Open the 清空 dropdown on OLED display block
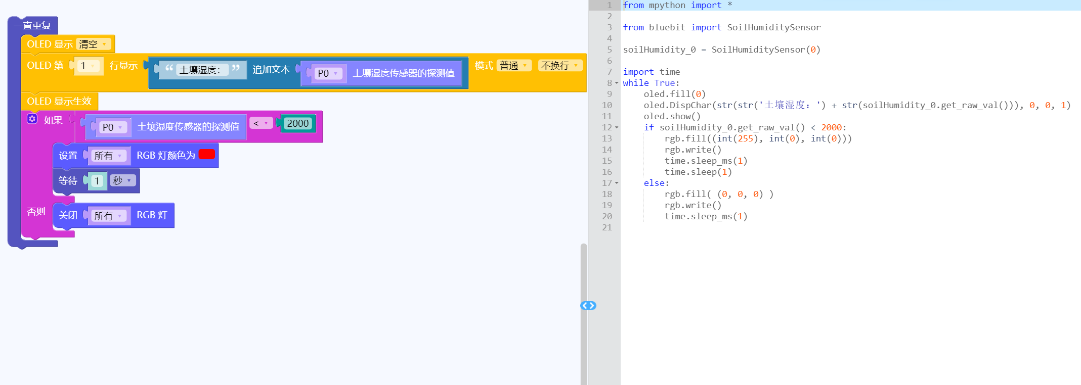Screen dimensions: 1081x385 93,44
